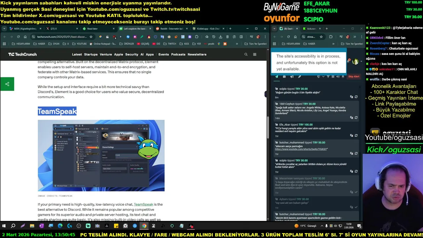Replay the Efe_Akar TRY 100.00 tip alert
Screen dimensions: 423x238
pos(356,135)
